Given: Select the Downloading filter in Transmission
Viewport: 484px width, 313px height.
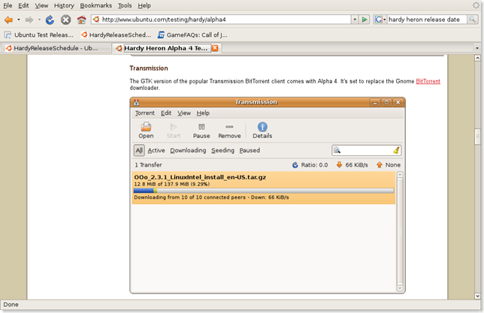Looking at the screenshot, I should (188, 150).
